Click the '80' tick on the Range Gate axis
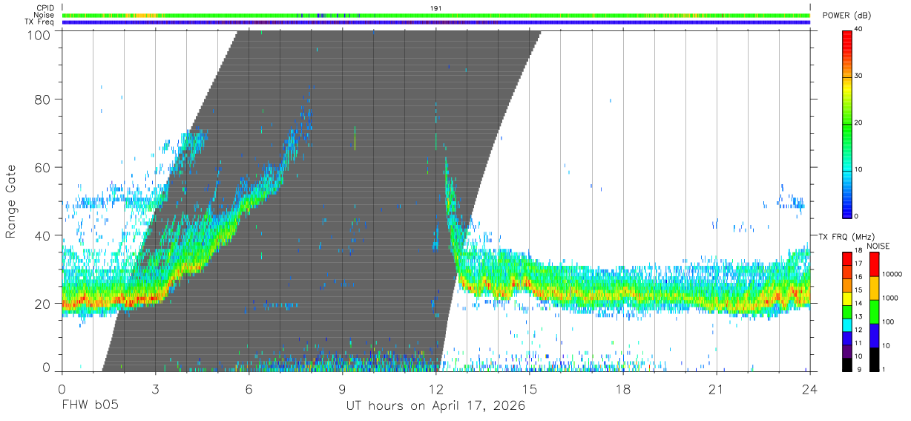This screenshot has width=911, height=421. tap(43, 99)
